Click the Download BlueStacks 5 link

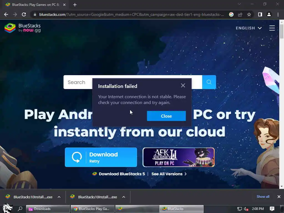pyautogui.click(x=119, y=174)
